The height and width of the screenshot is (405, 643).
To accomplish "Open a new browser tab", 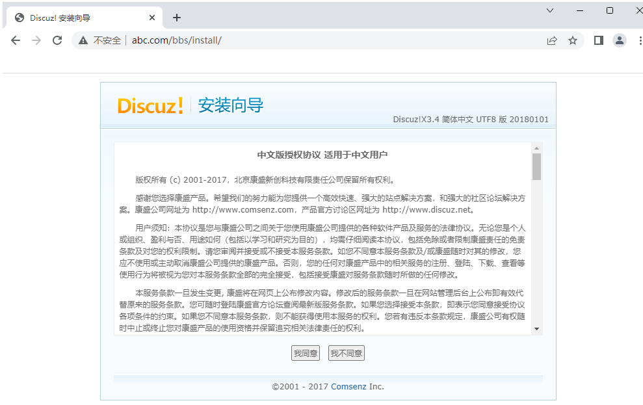I will click(x=177, y=18).
